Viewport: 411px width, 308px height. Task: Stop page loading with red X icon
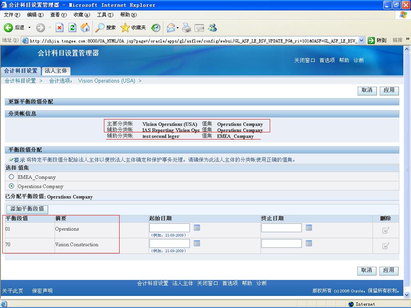pyautogui.click(x=60, y=28)
